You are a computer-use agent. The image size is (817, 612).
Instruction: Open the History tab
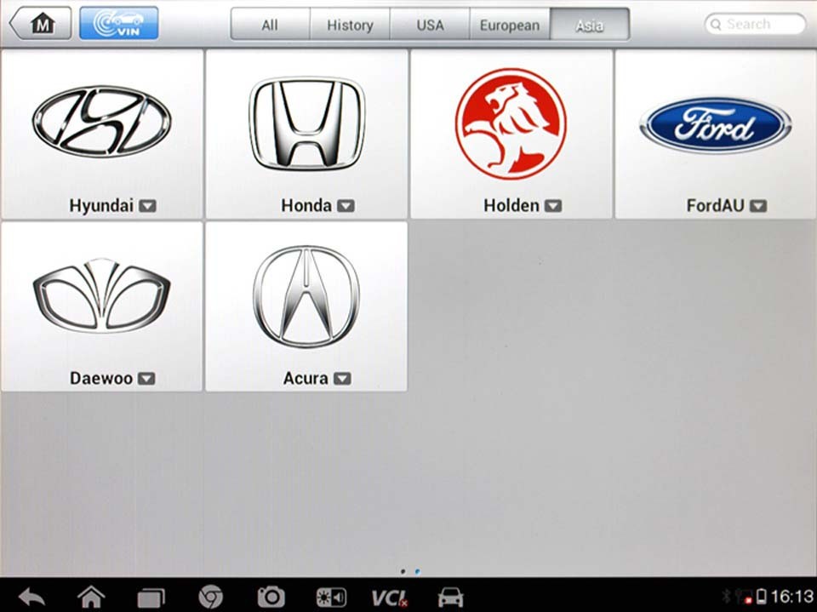[350, 25]
